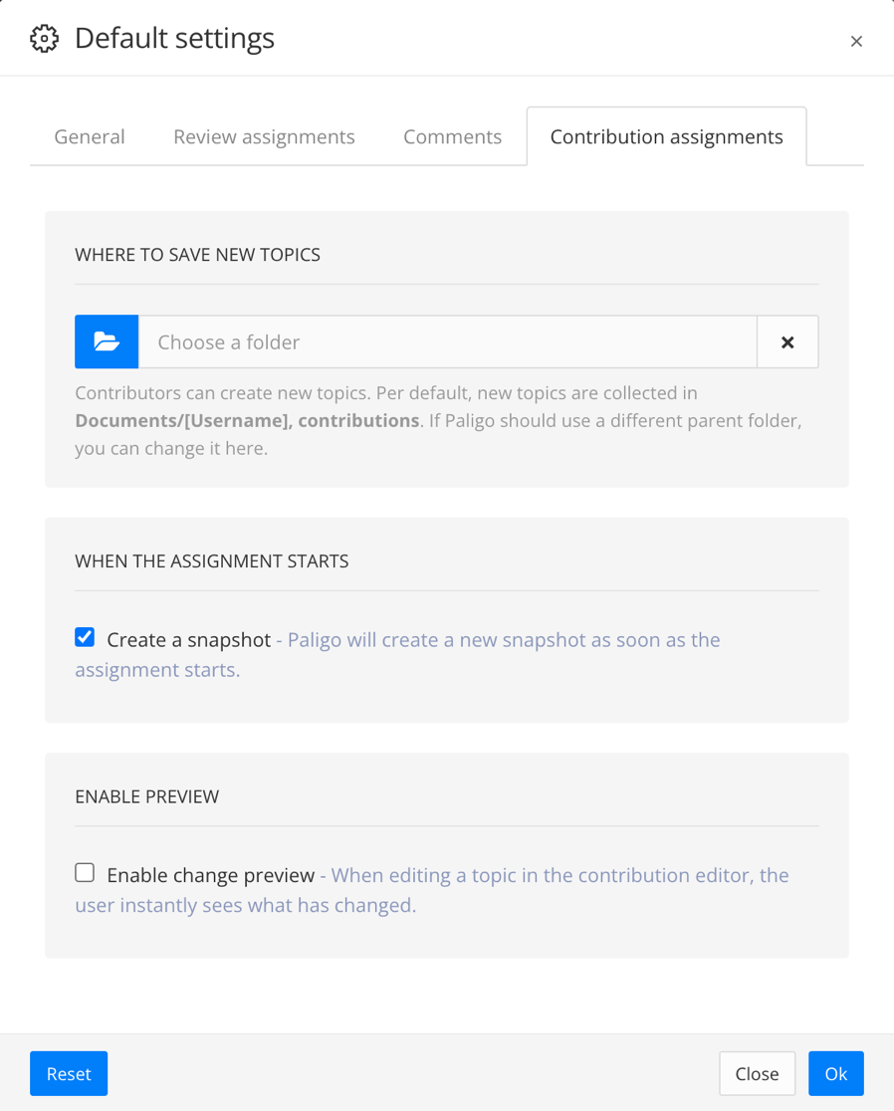Image resolution: width=894 pixels, height=1111 pixels.
Task: Close the Default settings dialog
Action: 857,41
